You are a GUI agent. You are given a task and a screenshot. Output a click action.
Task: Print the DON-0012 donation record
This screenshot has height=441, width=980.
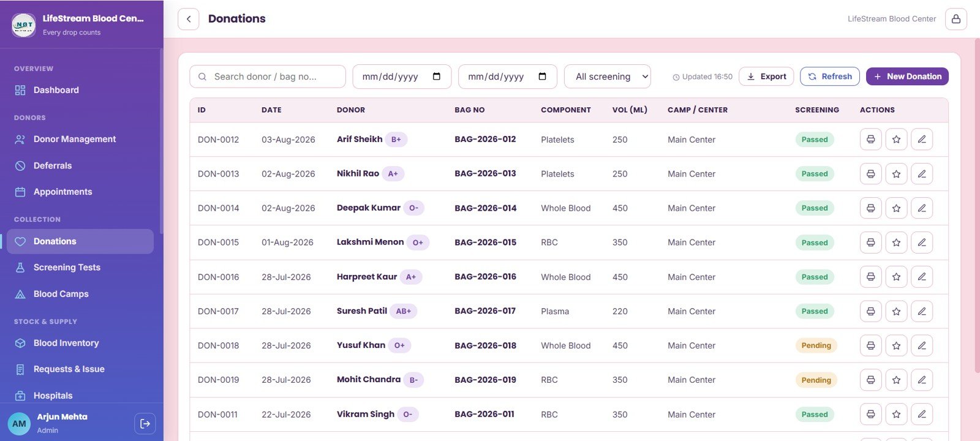870,140
